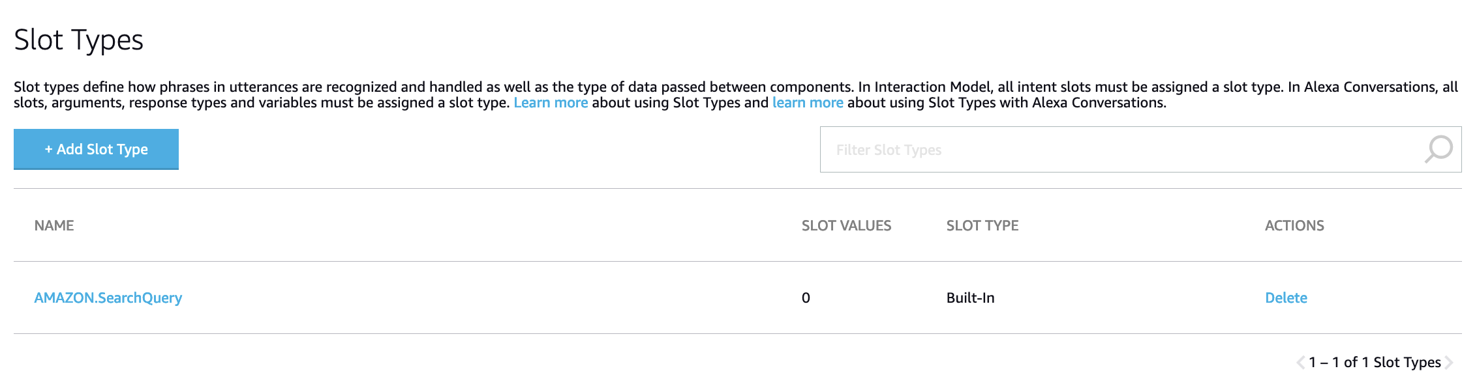
Task: Sort by the NAME column header
Action: [54, 225]
